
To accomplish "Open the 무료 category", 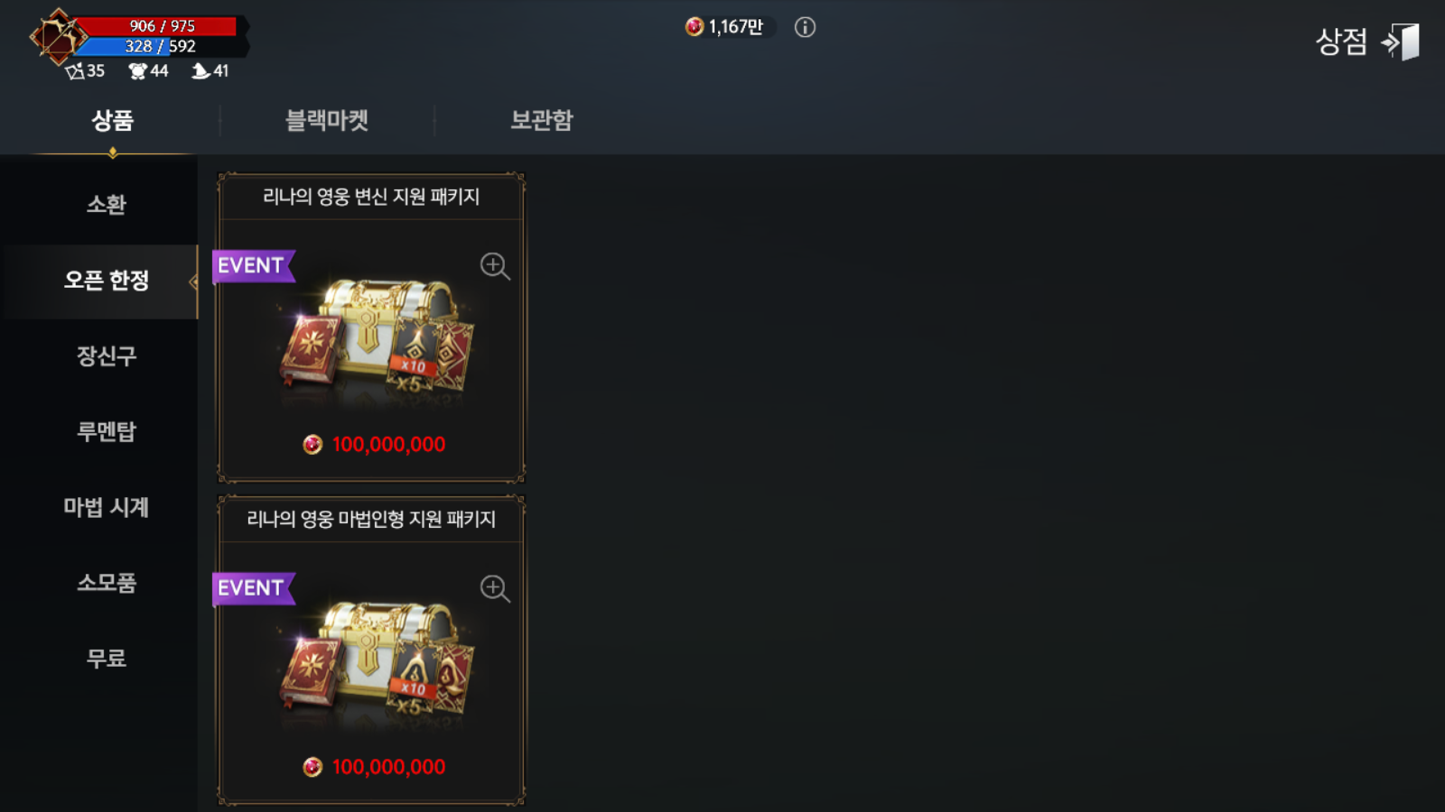I will coord(107,659).
